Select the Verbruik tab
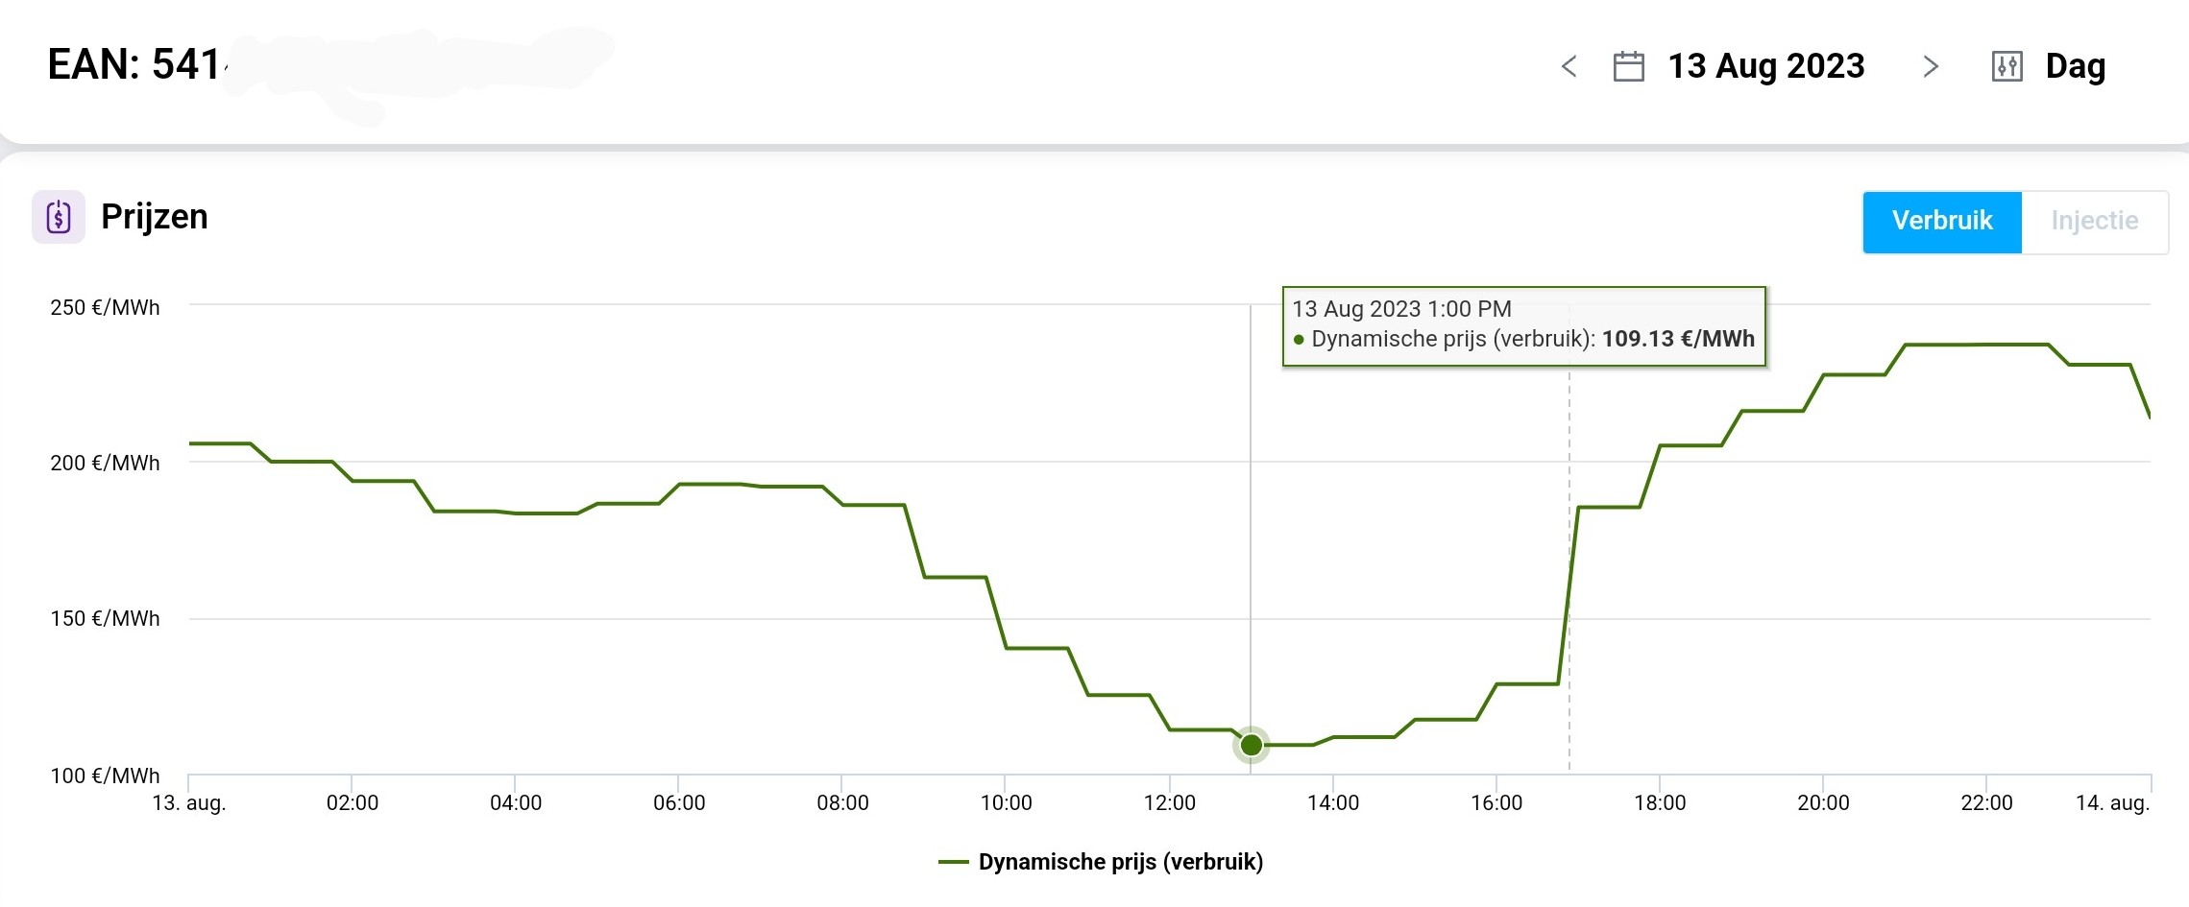Viewport: 2189px width, 907px height. (x=1941, y=222)
